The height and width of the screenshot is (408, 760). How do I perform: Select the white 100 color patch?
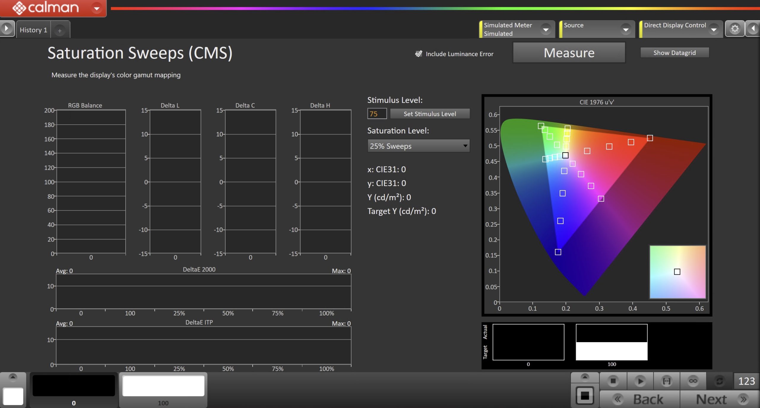[163, 386]
